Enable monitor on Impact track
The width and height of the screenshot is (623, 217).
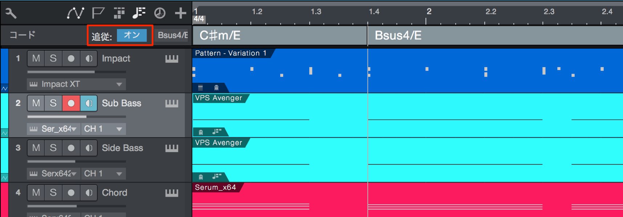89,58
